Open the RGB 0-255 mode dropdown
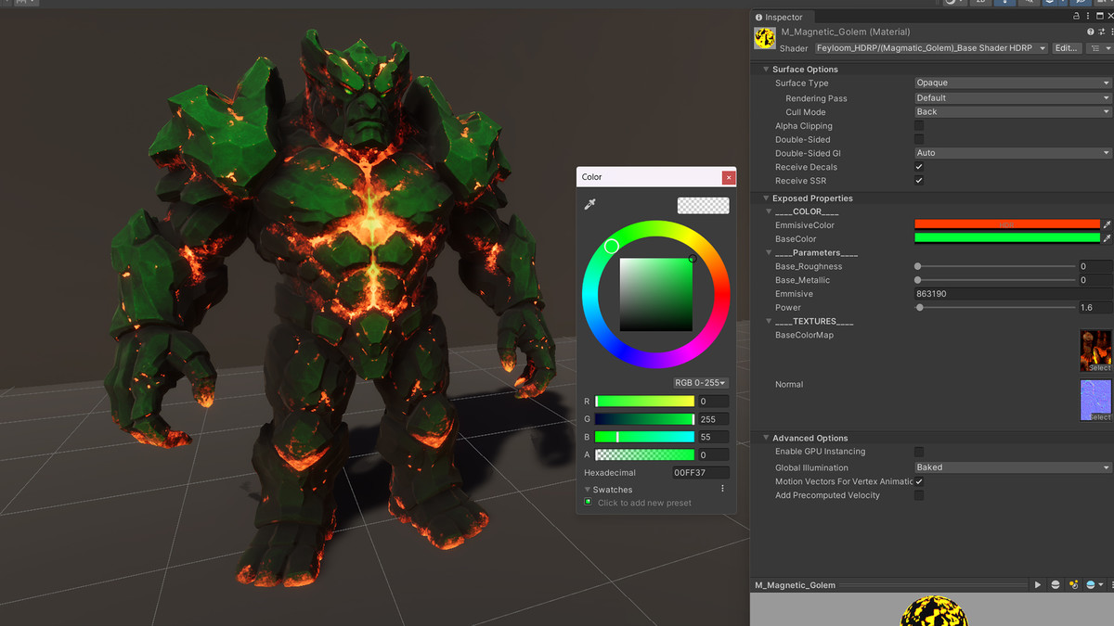The image size is (1114, 626). (x=701, y=382)
